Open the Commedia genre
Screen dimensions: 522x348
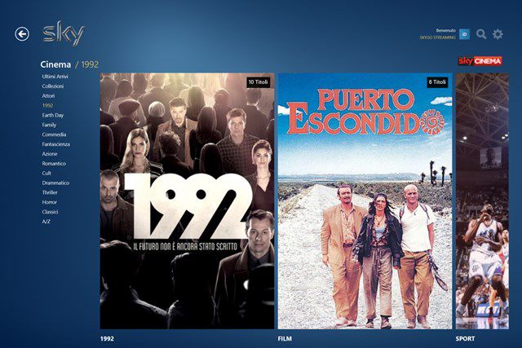[54, 134]
